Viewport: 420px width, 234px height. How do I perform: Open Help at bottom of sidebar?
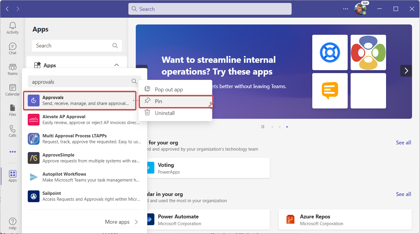click(x=12, y=224)
